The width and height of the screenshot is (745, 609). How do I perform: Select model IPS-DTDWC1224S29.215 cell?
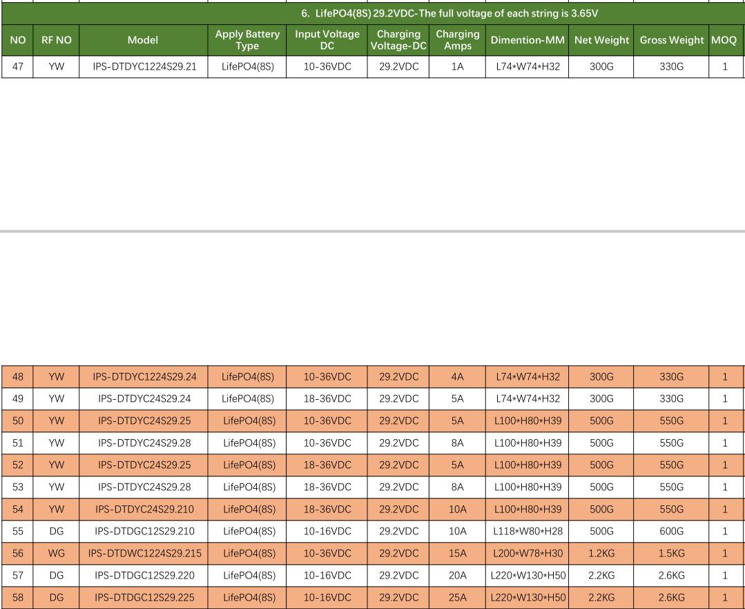click(144, 554)
